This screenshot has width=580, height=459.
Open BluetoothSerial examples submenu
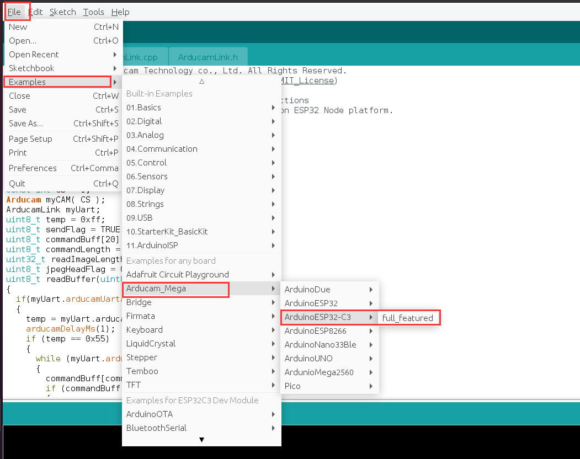[x=201, y=428]
